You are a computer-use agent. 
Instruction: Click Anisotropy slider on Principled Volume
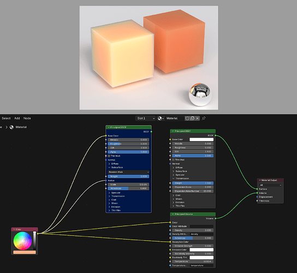tap(193, 238)
